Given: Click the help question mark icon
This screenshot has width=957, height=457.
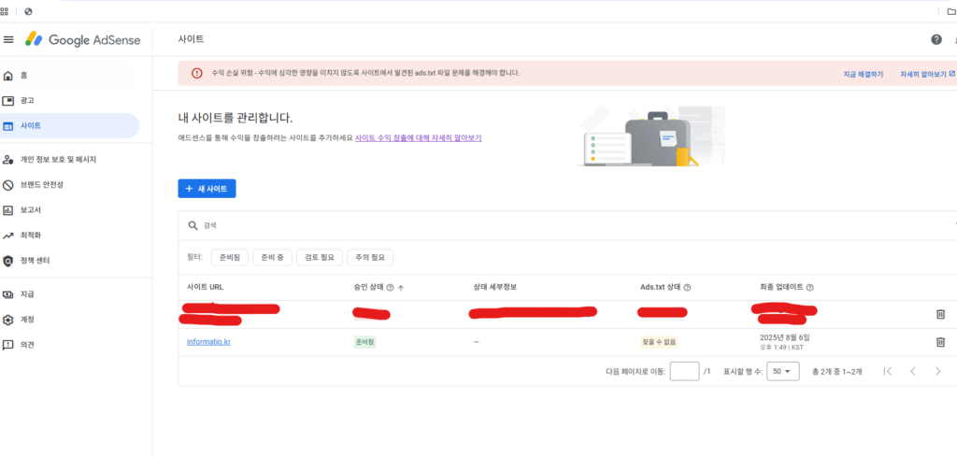Looking at the screenshot, I should click(936, 39).
